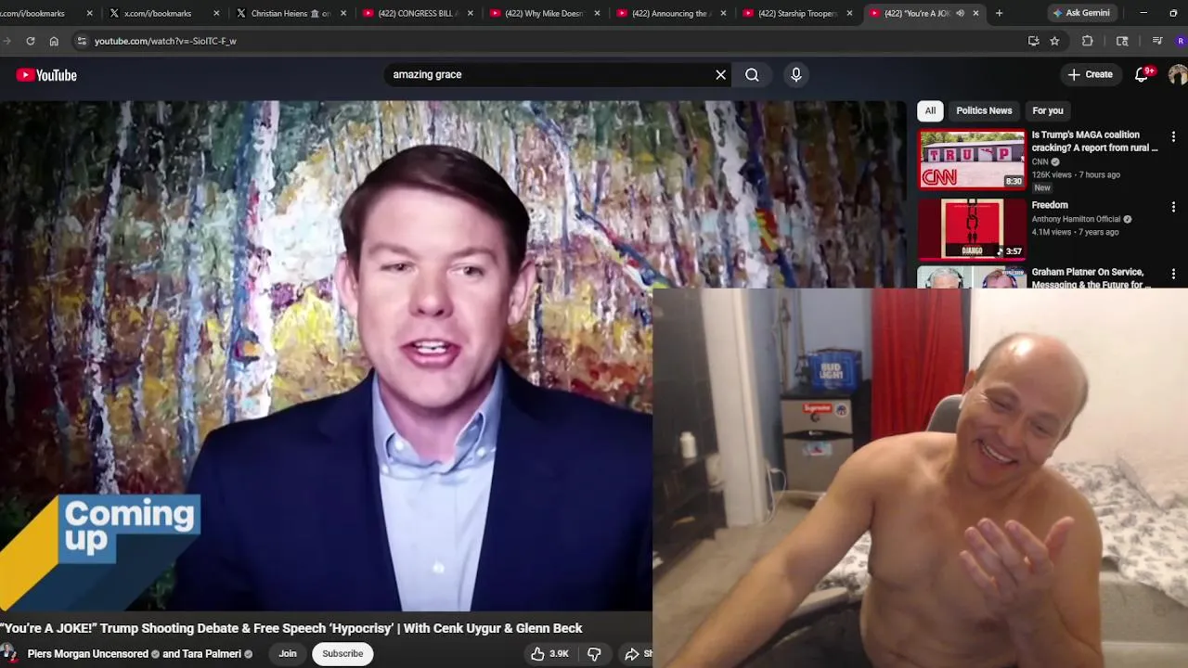Screen dimensions: 1188x668
Task: Click the Create button
Action: 1090,74
